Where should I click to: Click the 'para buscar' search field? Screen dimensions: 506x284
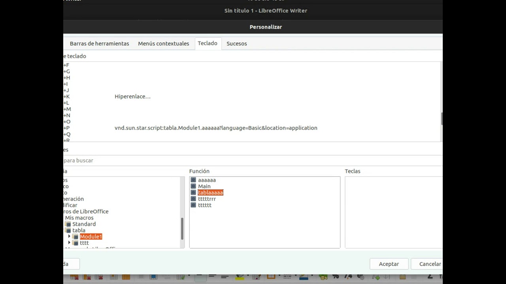[253, 161]
